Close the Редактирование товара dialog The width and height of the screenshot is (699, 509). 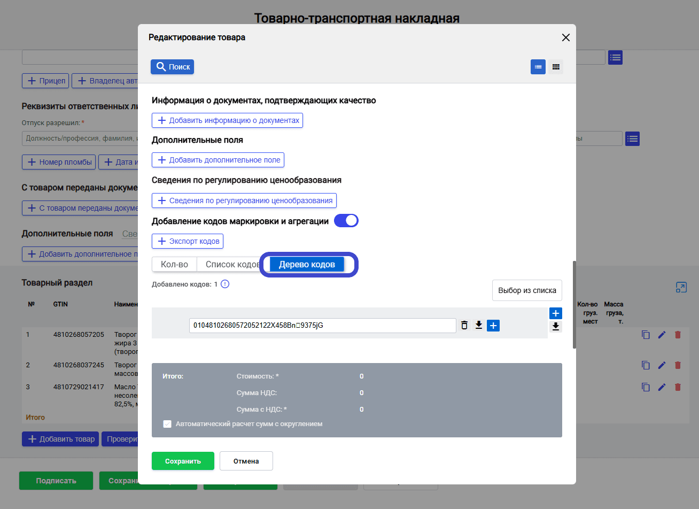566,37
